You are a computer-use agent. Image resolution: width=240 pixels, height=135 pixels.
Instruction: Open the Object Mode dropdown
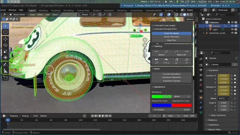(19, 14)
